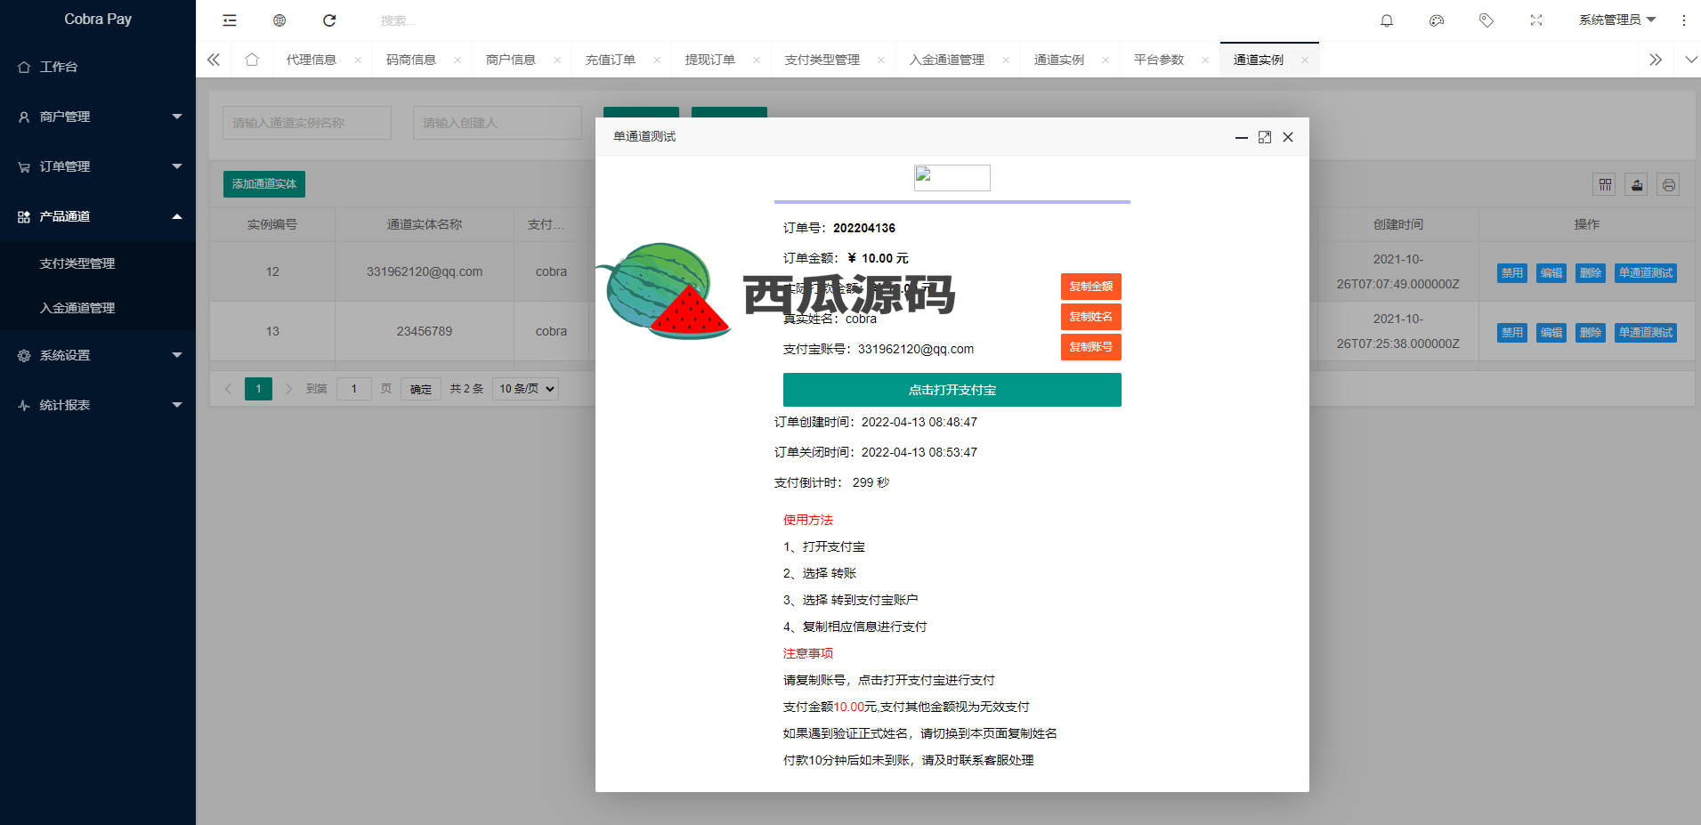Open the theme palette icon
1701x825 pixels.
pyautogui.click(x=1437, y=20)
